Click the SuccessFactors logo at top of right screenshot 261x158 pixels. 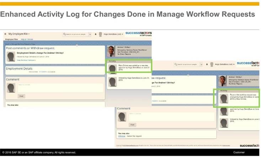click(248, 64)
